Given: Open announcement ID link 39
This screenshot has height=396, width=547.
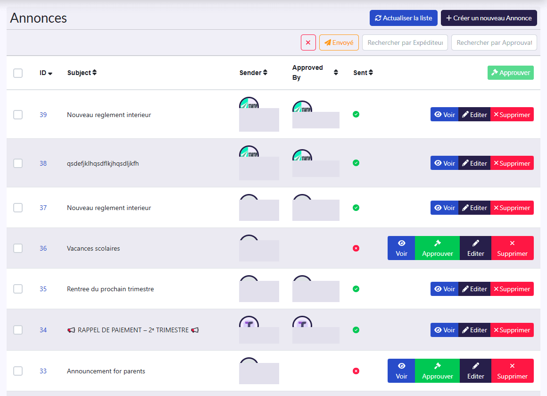Looking at the screenshot, I should (x=43, y=115).
